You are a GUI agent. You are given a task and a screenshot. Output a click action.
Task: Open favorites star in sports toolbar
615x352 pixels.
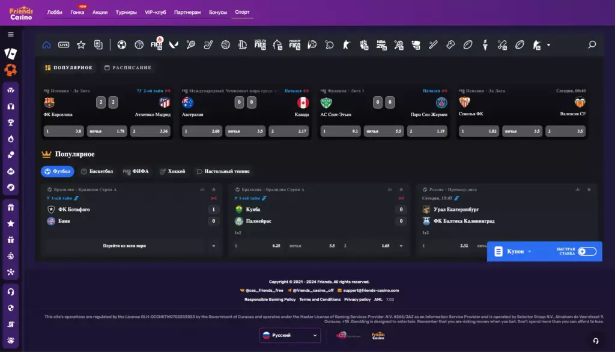point(81,44)
